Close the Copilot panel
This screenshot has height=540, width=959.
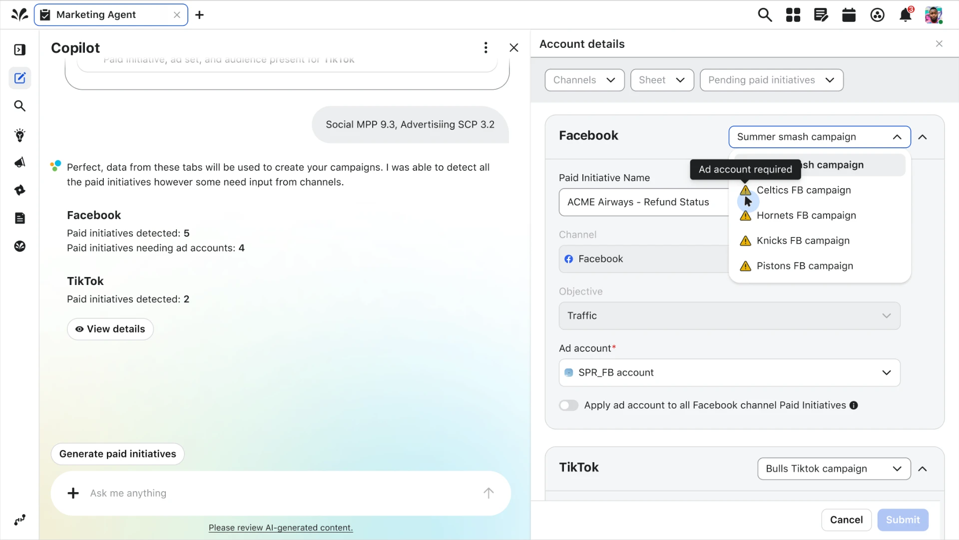(513, 47)
